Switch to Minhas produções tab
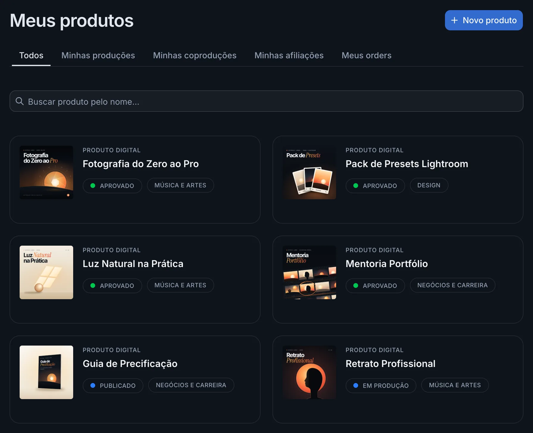 pos(98,55)
